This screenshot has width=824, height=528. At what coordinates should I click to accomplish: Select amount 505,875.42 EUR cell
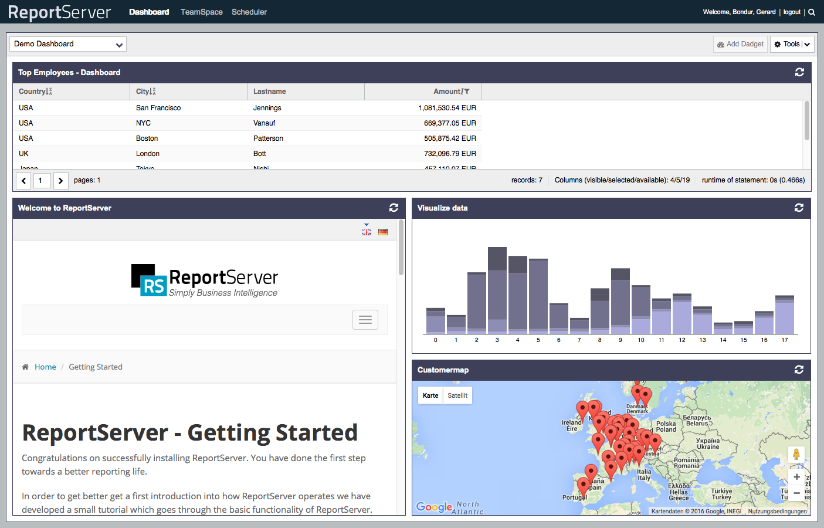click(423, 138)
